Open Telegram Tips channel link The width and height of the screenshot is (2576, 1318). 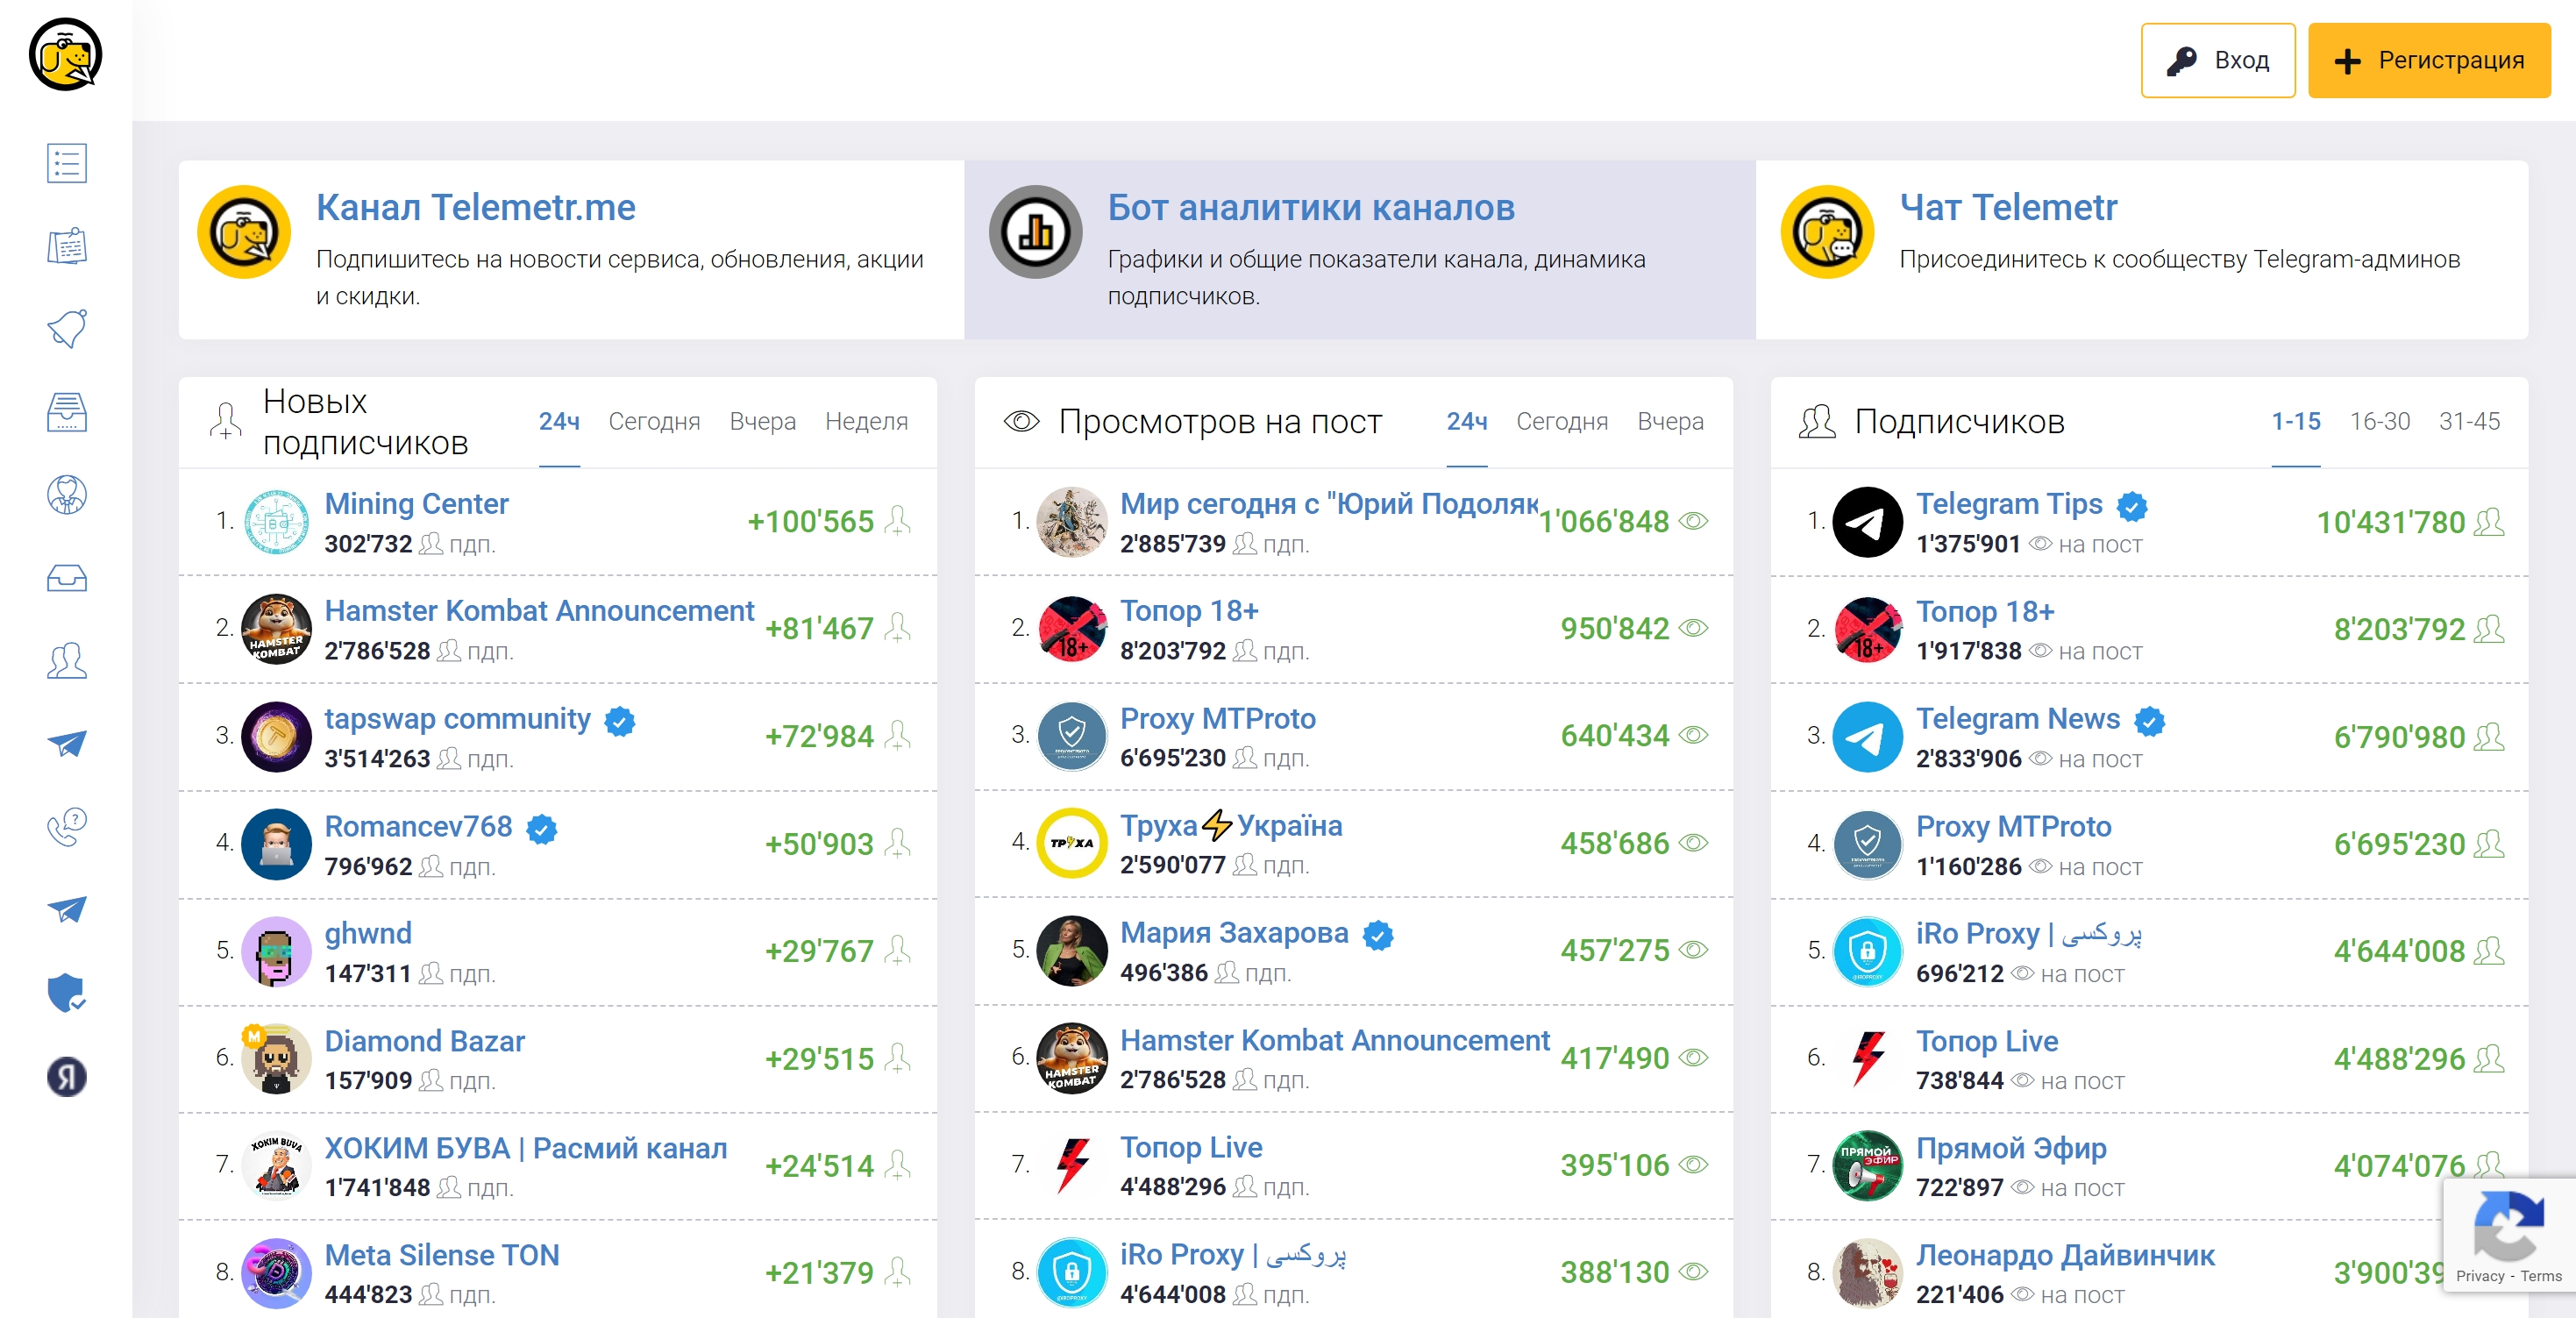(2008, 503)
